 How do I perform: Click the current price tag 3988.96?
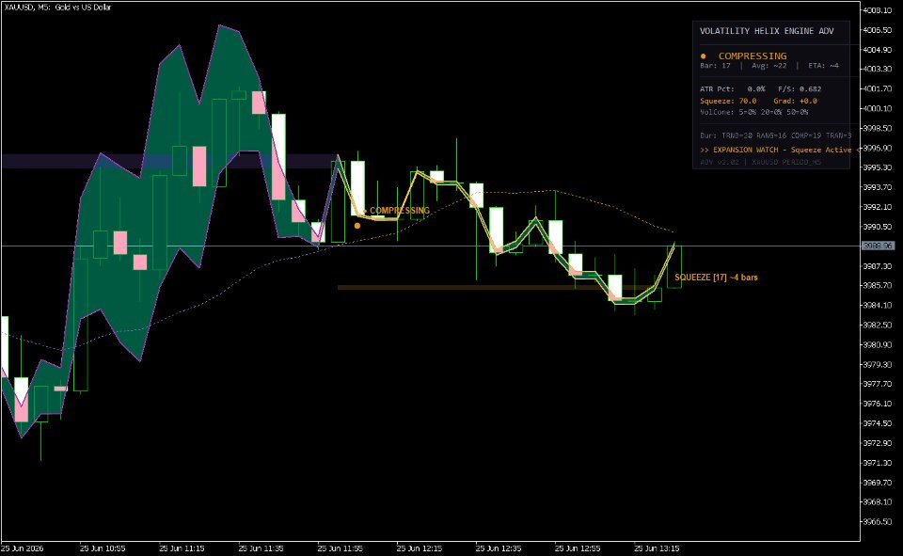click(x=878, y=246)
